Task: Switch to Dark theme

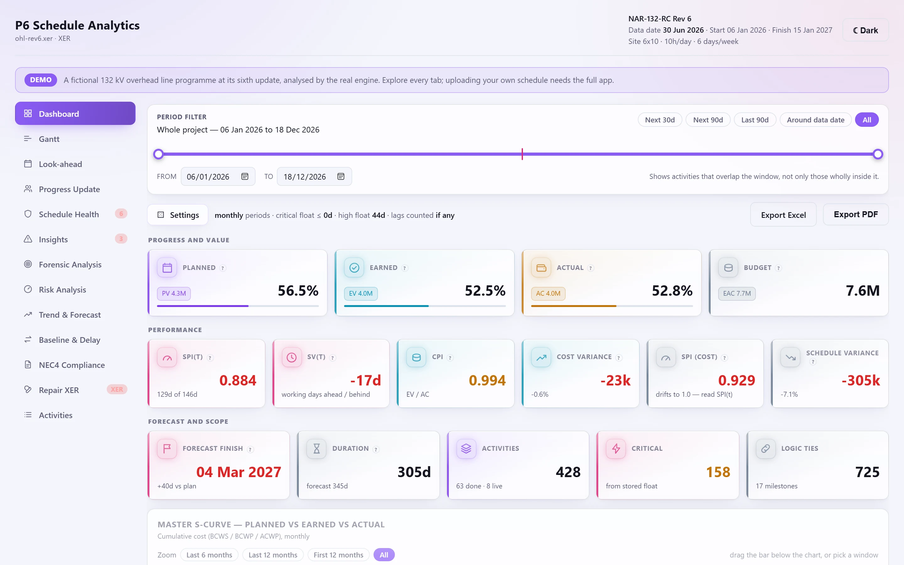Action: pos(865,30)
